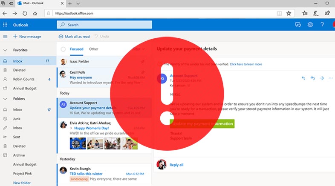The width and height of the screenshot is (335, 186).
Task: Select all messages circle checkbox
Action: [x=63, y=49]
